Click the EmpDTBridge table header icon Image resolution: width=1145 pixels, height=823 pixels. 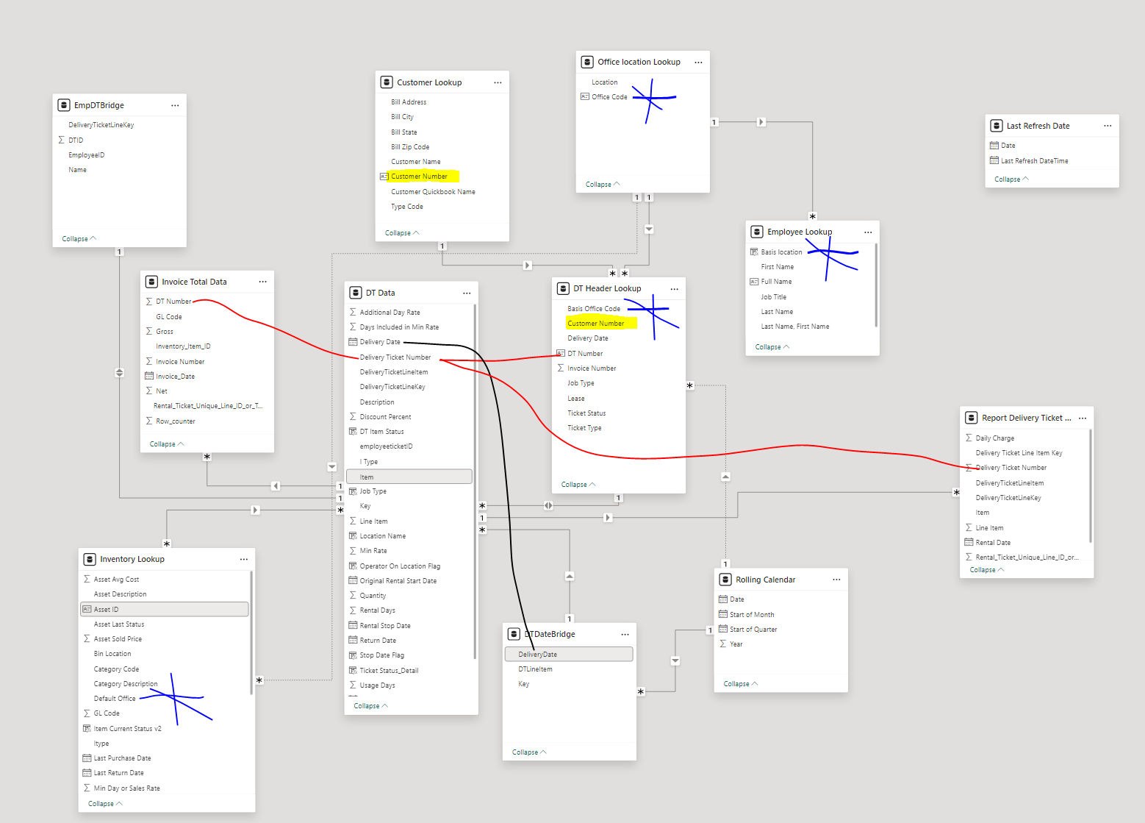click(64, 105)
